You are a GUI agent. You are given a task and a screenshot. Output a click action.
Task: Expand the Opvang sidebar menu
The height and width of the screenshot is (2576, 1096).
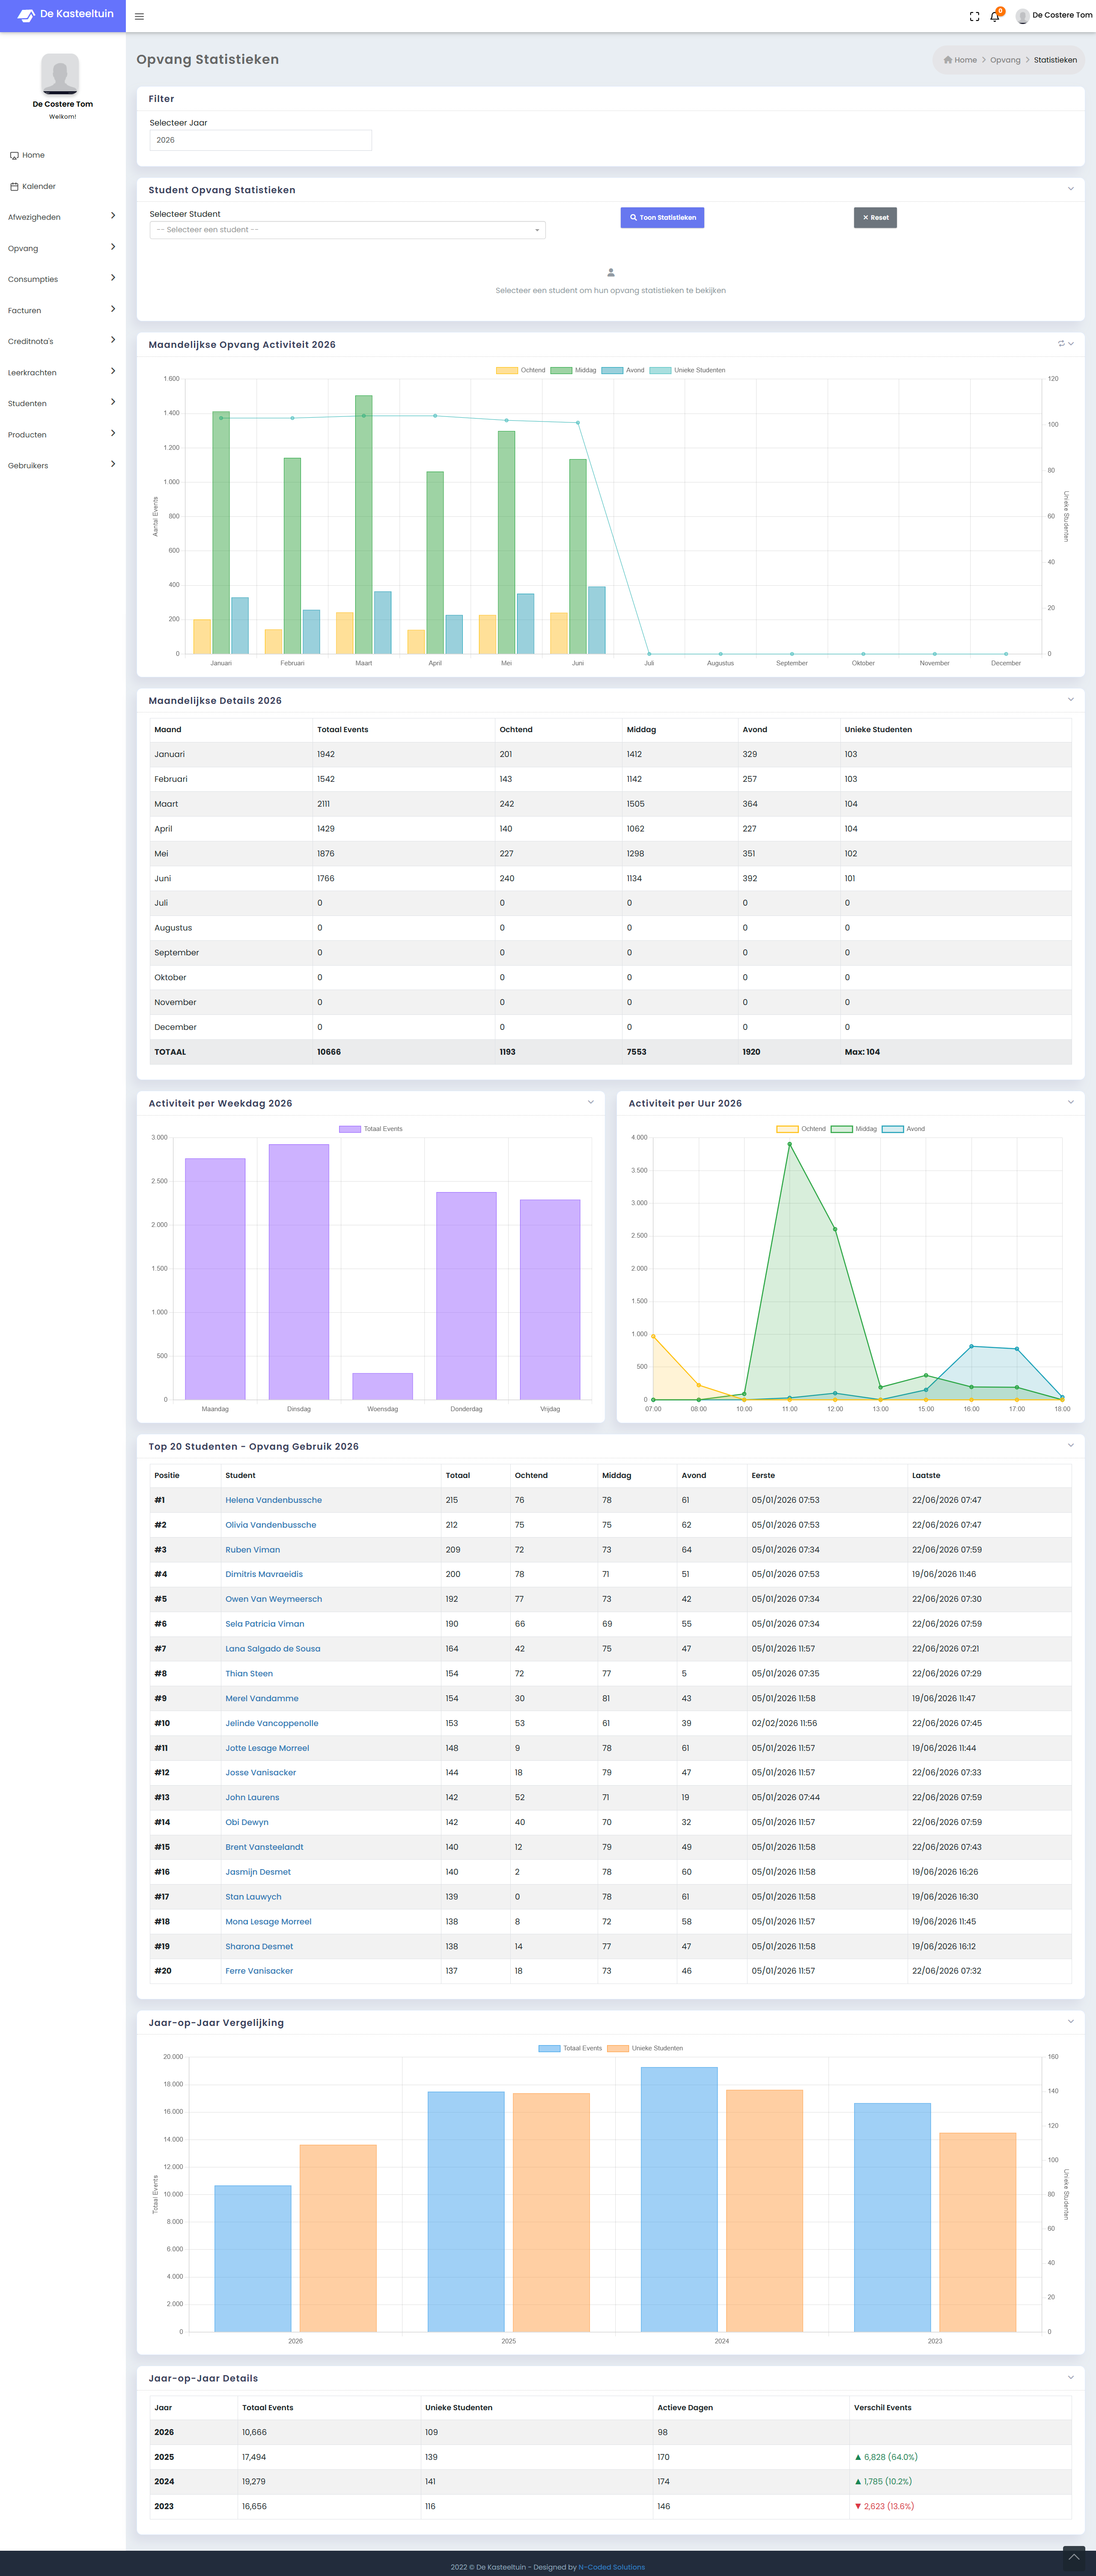(63, 248)
